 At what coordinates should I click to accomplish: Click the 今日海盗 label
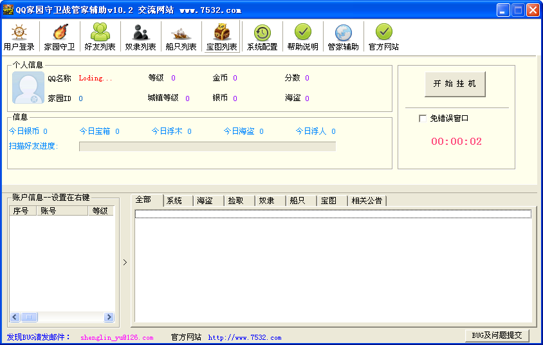coord(239,131)
